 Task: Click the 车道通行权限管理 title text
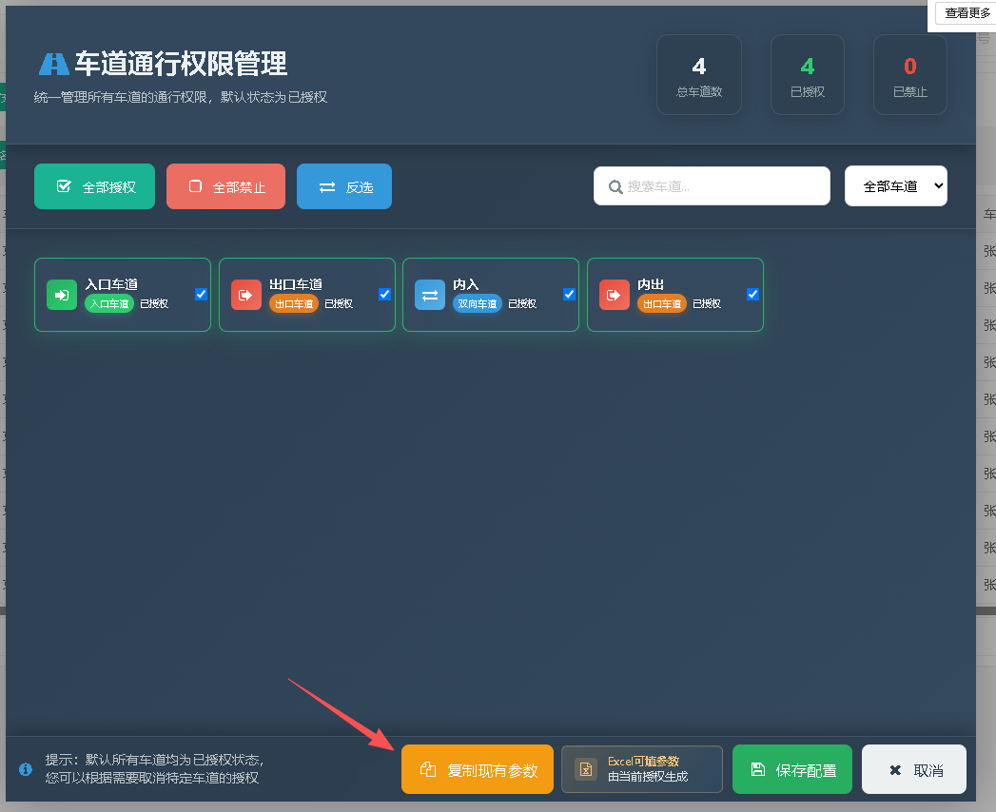tap(181, 64)
